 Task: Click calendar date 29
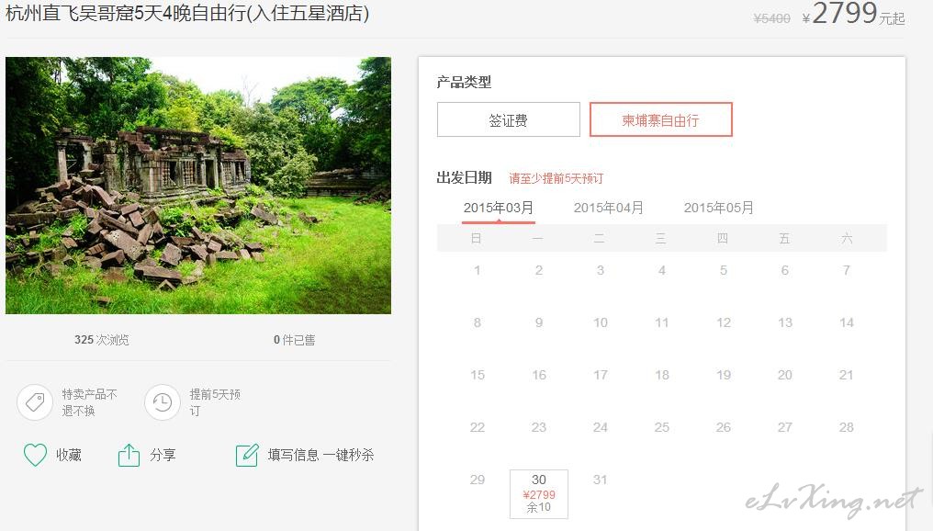pos(478,480)
